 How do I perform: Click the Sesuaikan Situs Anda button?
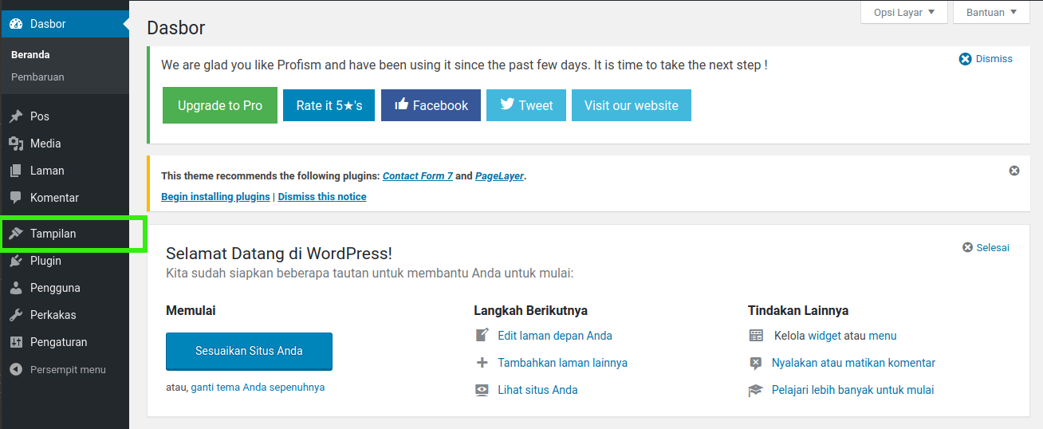click(x=249, y=351)
